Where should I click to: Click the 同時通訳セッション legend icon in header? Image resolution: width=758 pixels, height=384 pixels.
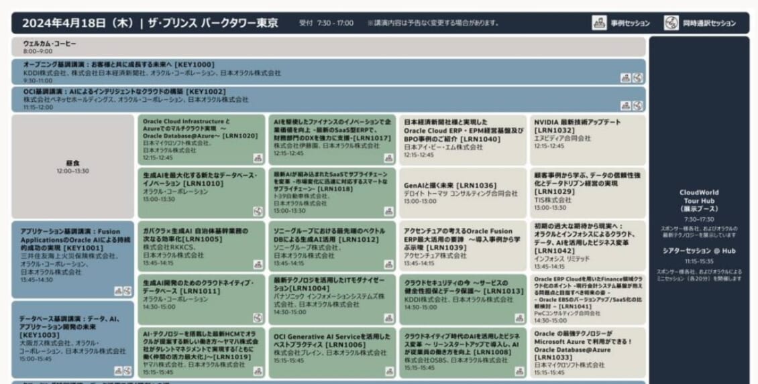(x=671, y=23)
